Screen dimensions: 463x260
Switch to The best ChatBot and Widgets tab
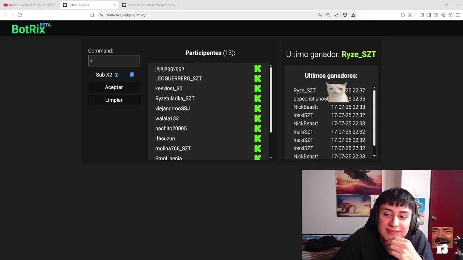148,5
